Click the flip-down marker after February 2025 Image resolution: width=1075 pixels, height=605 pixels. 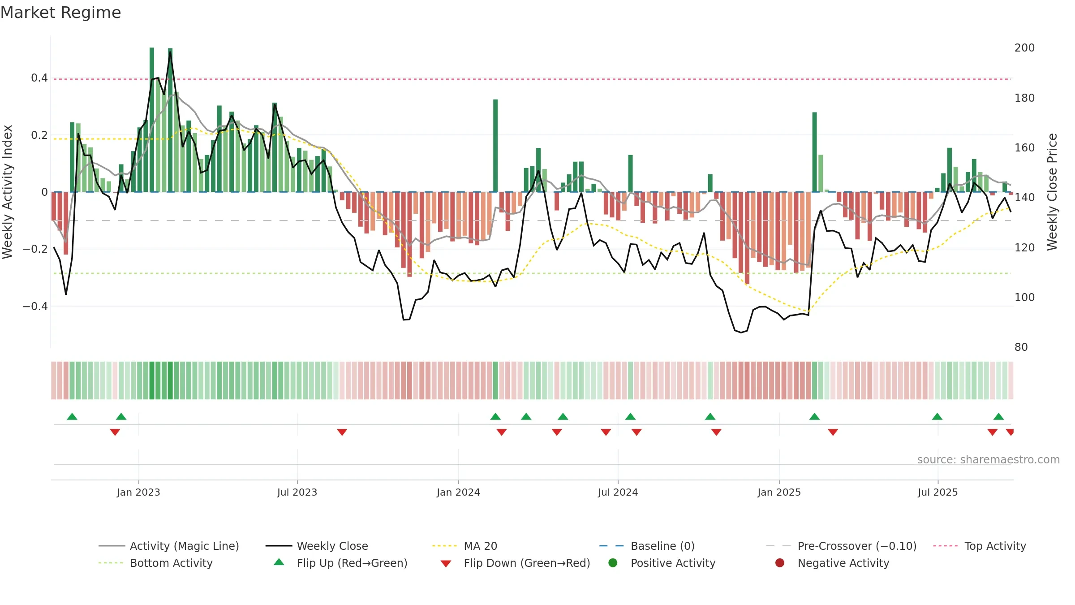pos(833,432)
